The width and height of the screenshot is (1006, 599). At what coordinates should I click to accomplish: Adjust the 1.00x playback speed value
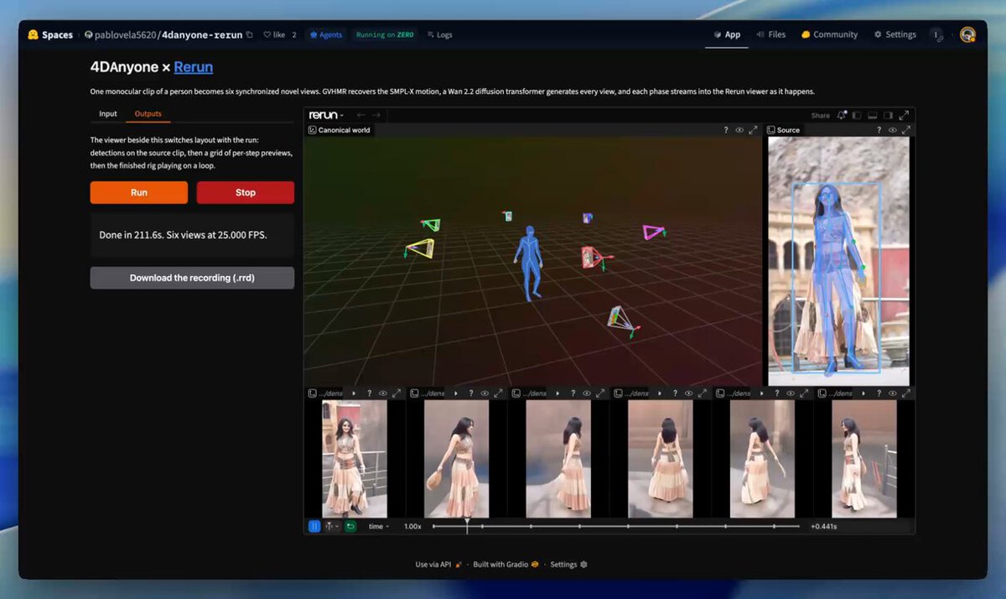coord(412,526)
